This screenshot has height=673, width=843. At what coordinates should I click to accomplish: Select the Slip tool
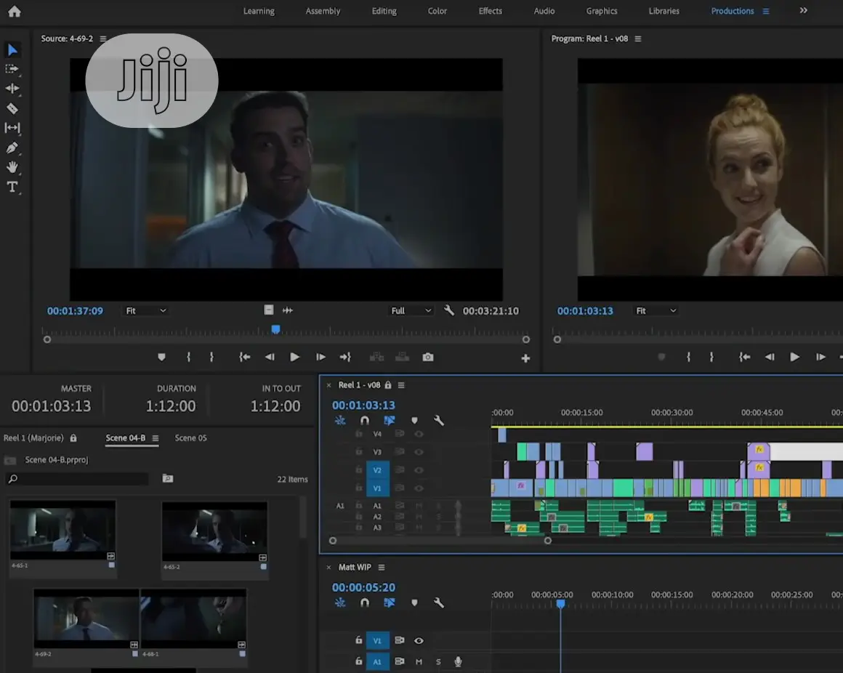[x=12, y=128]
